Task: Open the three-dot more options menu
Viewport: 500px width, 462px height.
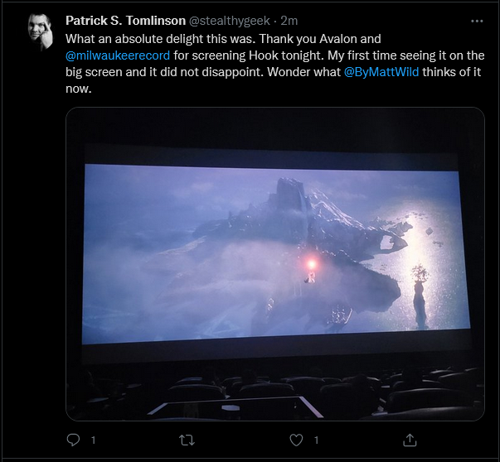Action: (x=477, y=21)
